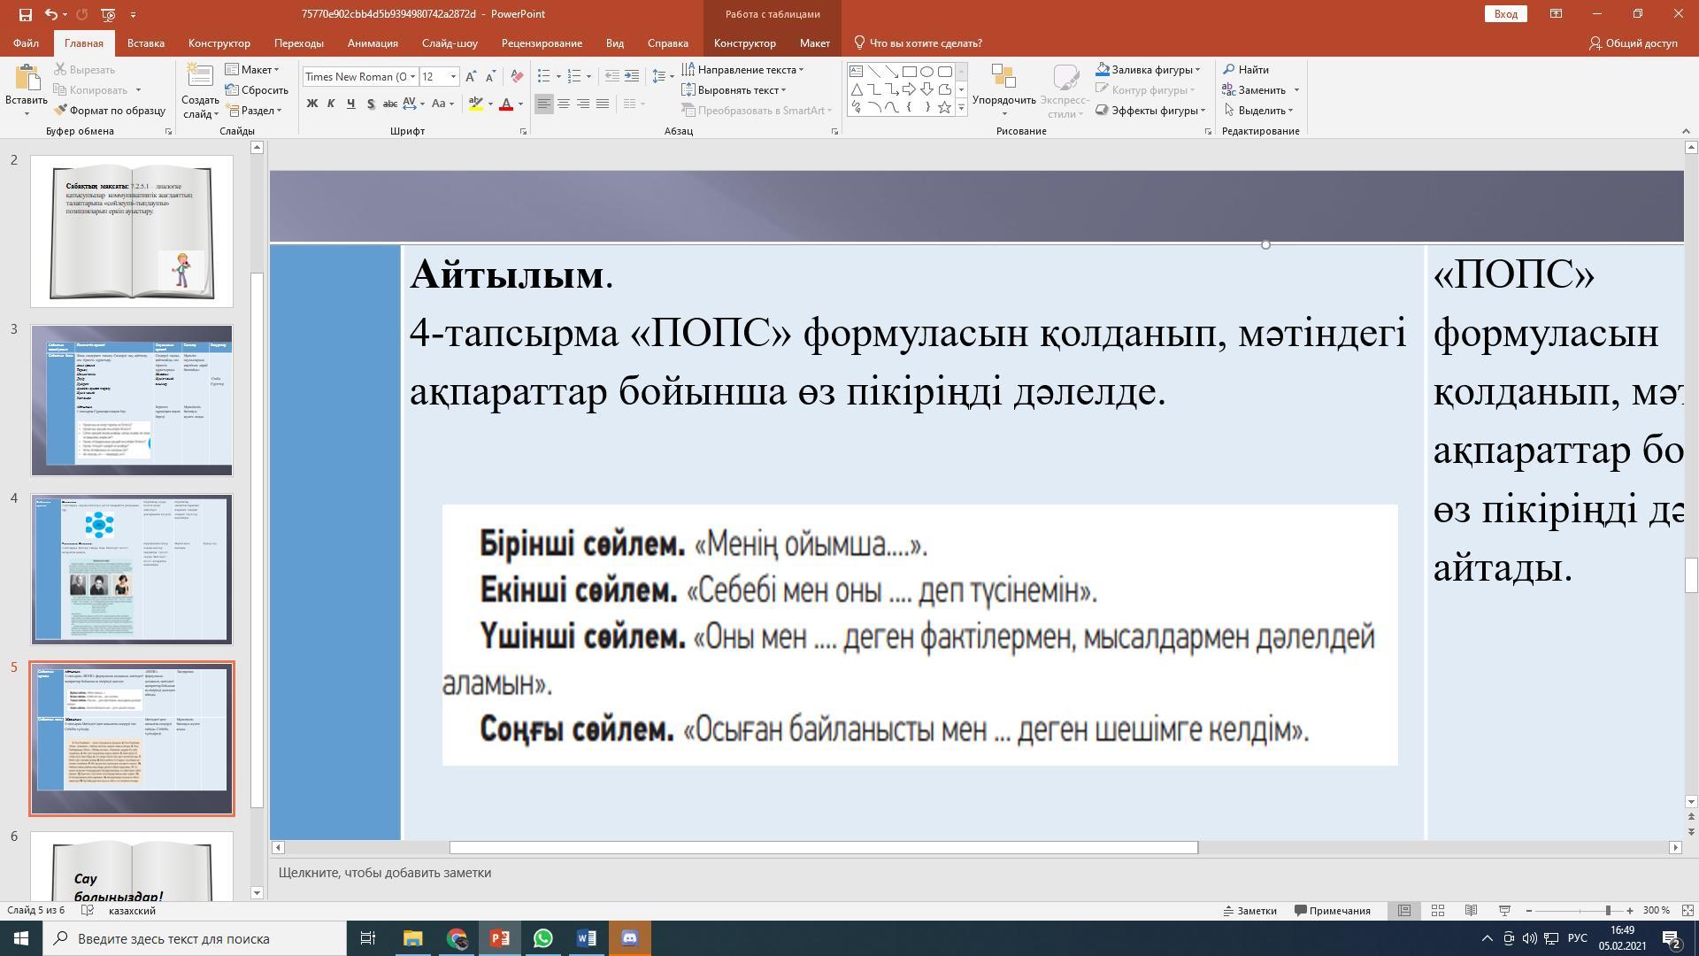Expand the Заливка фигуры dropdown
The width and height of the screenshot is (1699, 956).
coord(1197,70)
